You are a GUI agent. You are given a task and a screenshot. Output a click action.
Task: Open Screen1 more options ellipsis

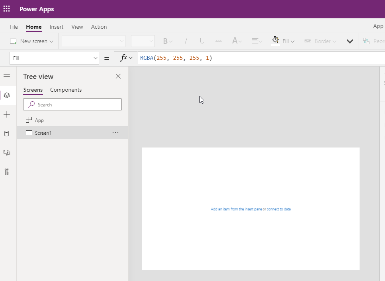click(115, 132)
